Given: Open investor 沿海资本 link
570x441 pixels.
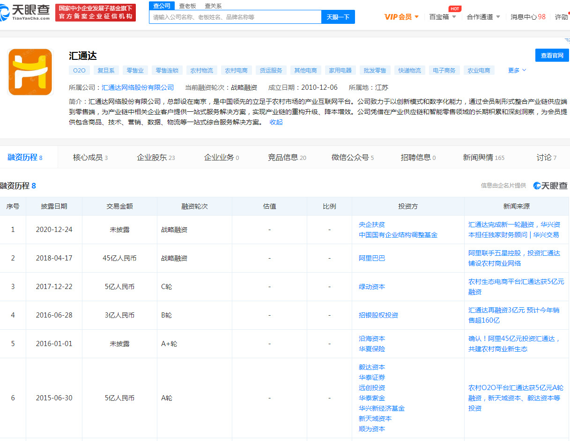Looking at the screenshot, I should [372, 339].
